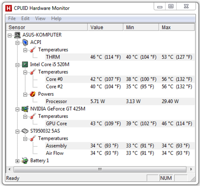Select the GPU Core sensor row
Viewport: 200px width, 186px height.
click(x=120, y=124)
